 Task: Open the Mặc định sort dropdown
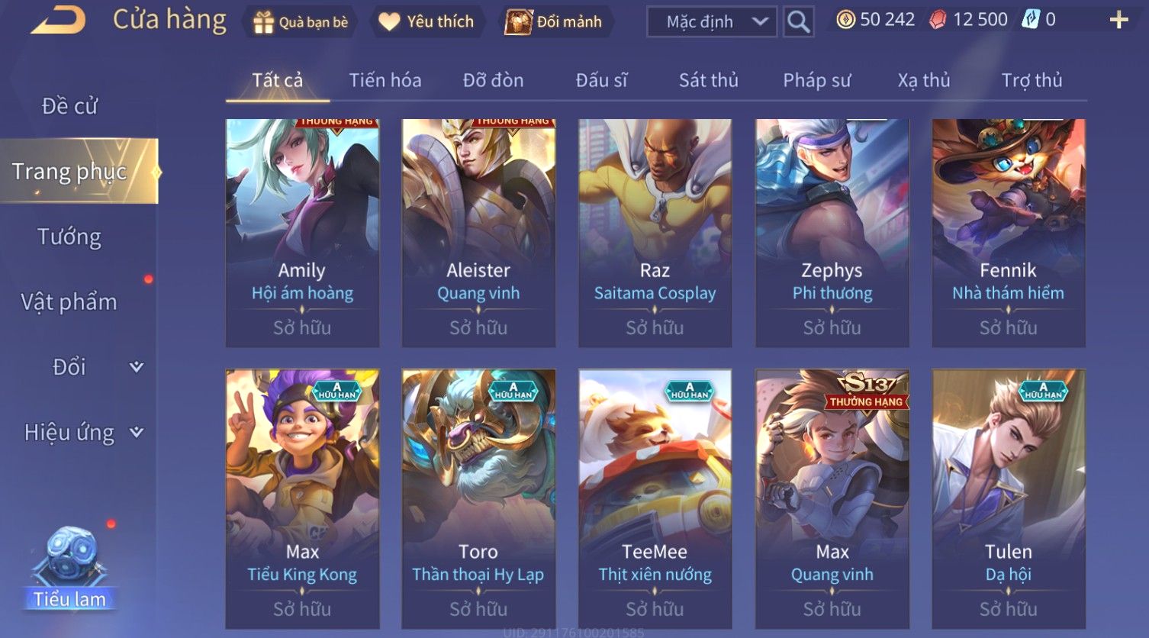[711, 22]
